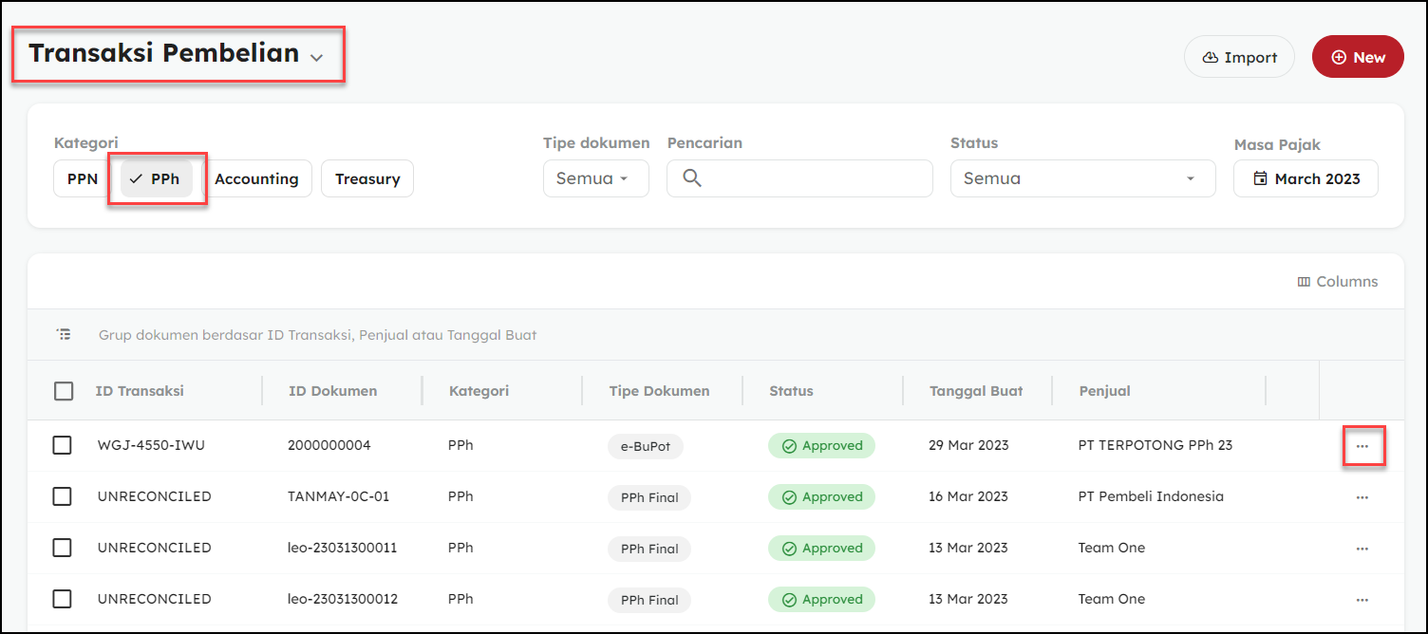Tick the select-all checkbox in table header
This screenshot has width=1428, height=634.
64,391
